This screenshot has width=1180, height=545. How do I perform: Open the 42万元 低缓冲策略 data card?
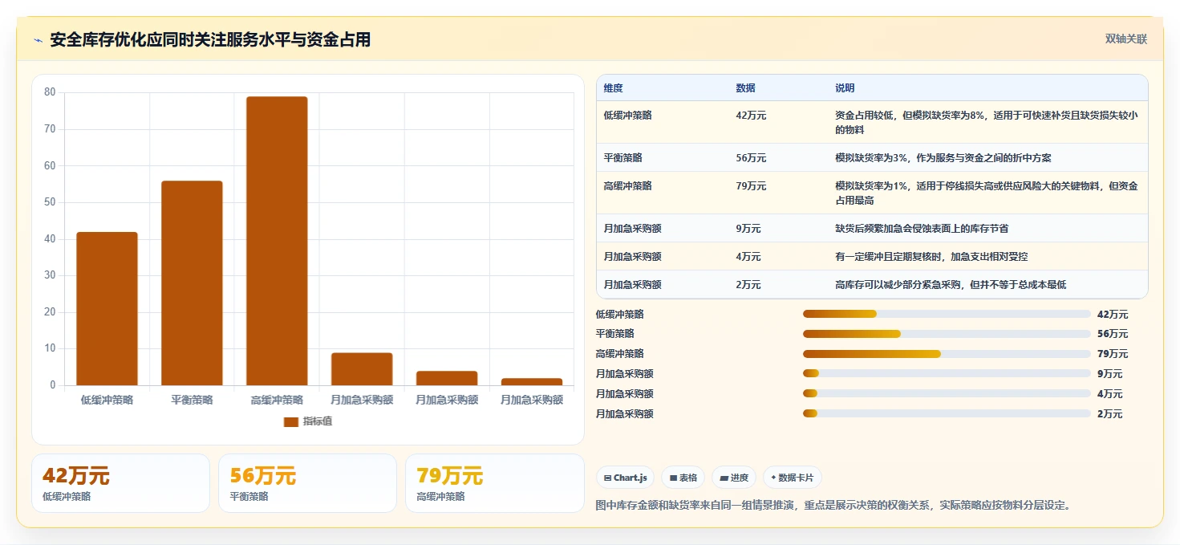click(x=120, y=483)
